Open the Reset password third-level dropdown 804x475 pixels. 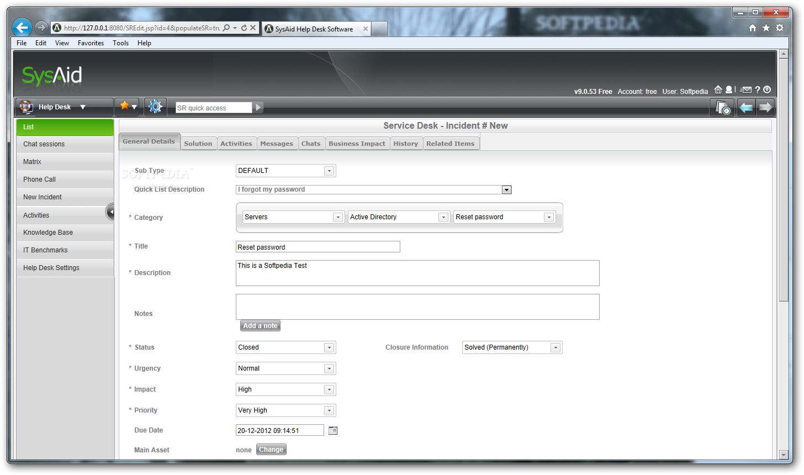pos(549,218)
